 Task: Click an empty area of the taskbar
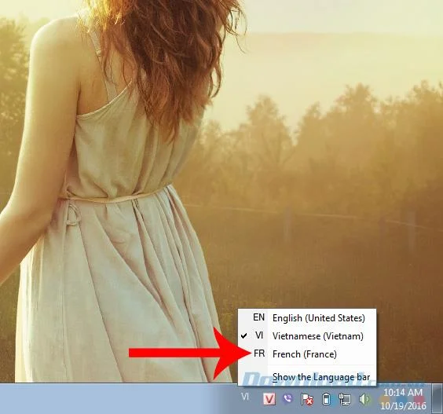point(113,399)
